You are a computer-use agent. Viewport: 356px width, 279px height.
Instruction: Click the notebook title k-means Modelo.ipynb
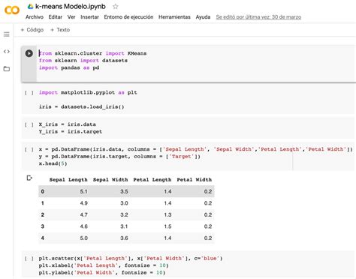coord(71,7)
